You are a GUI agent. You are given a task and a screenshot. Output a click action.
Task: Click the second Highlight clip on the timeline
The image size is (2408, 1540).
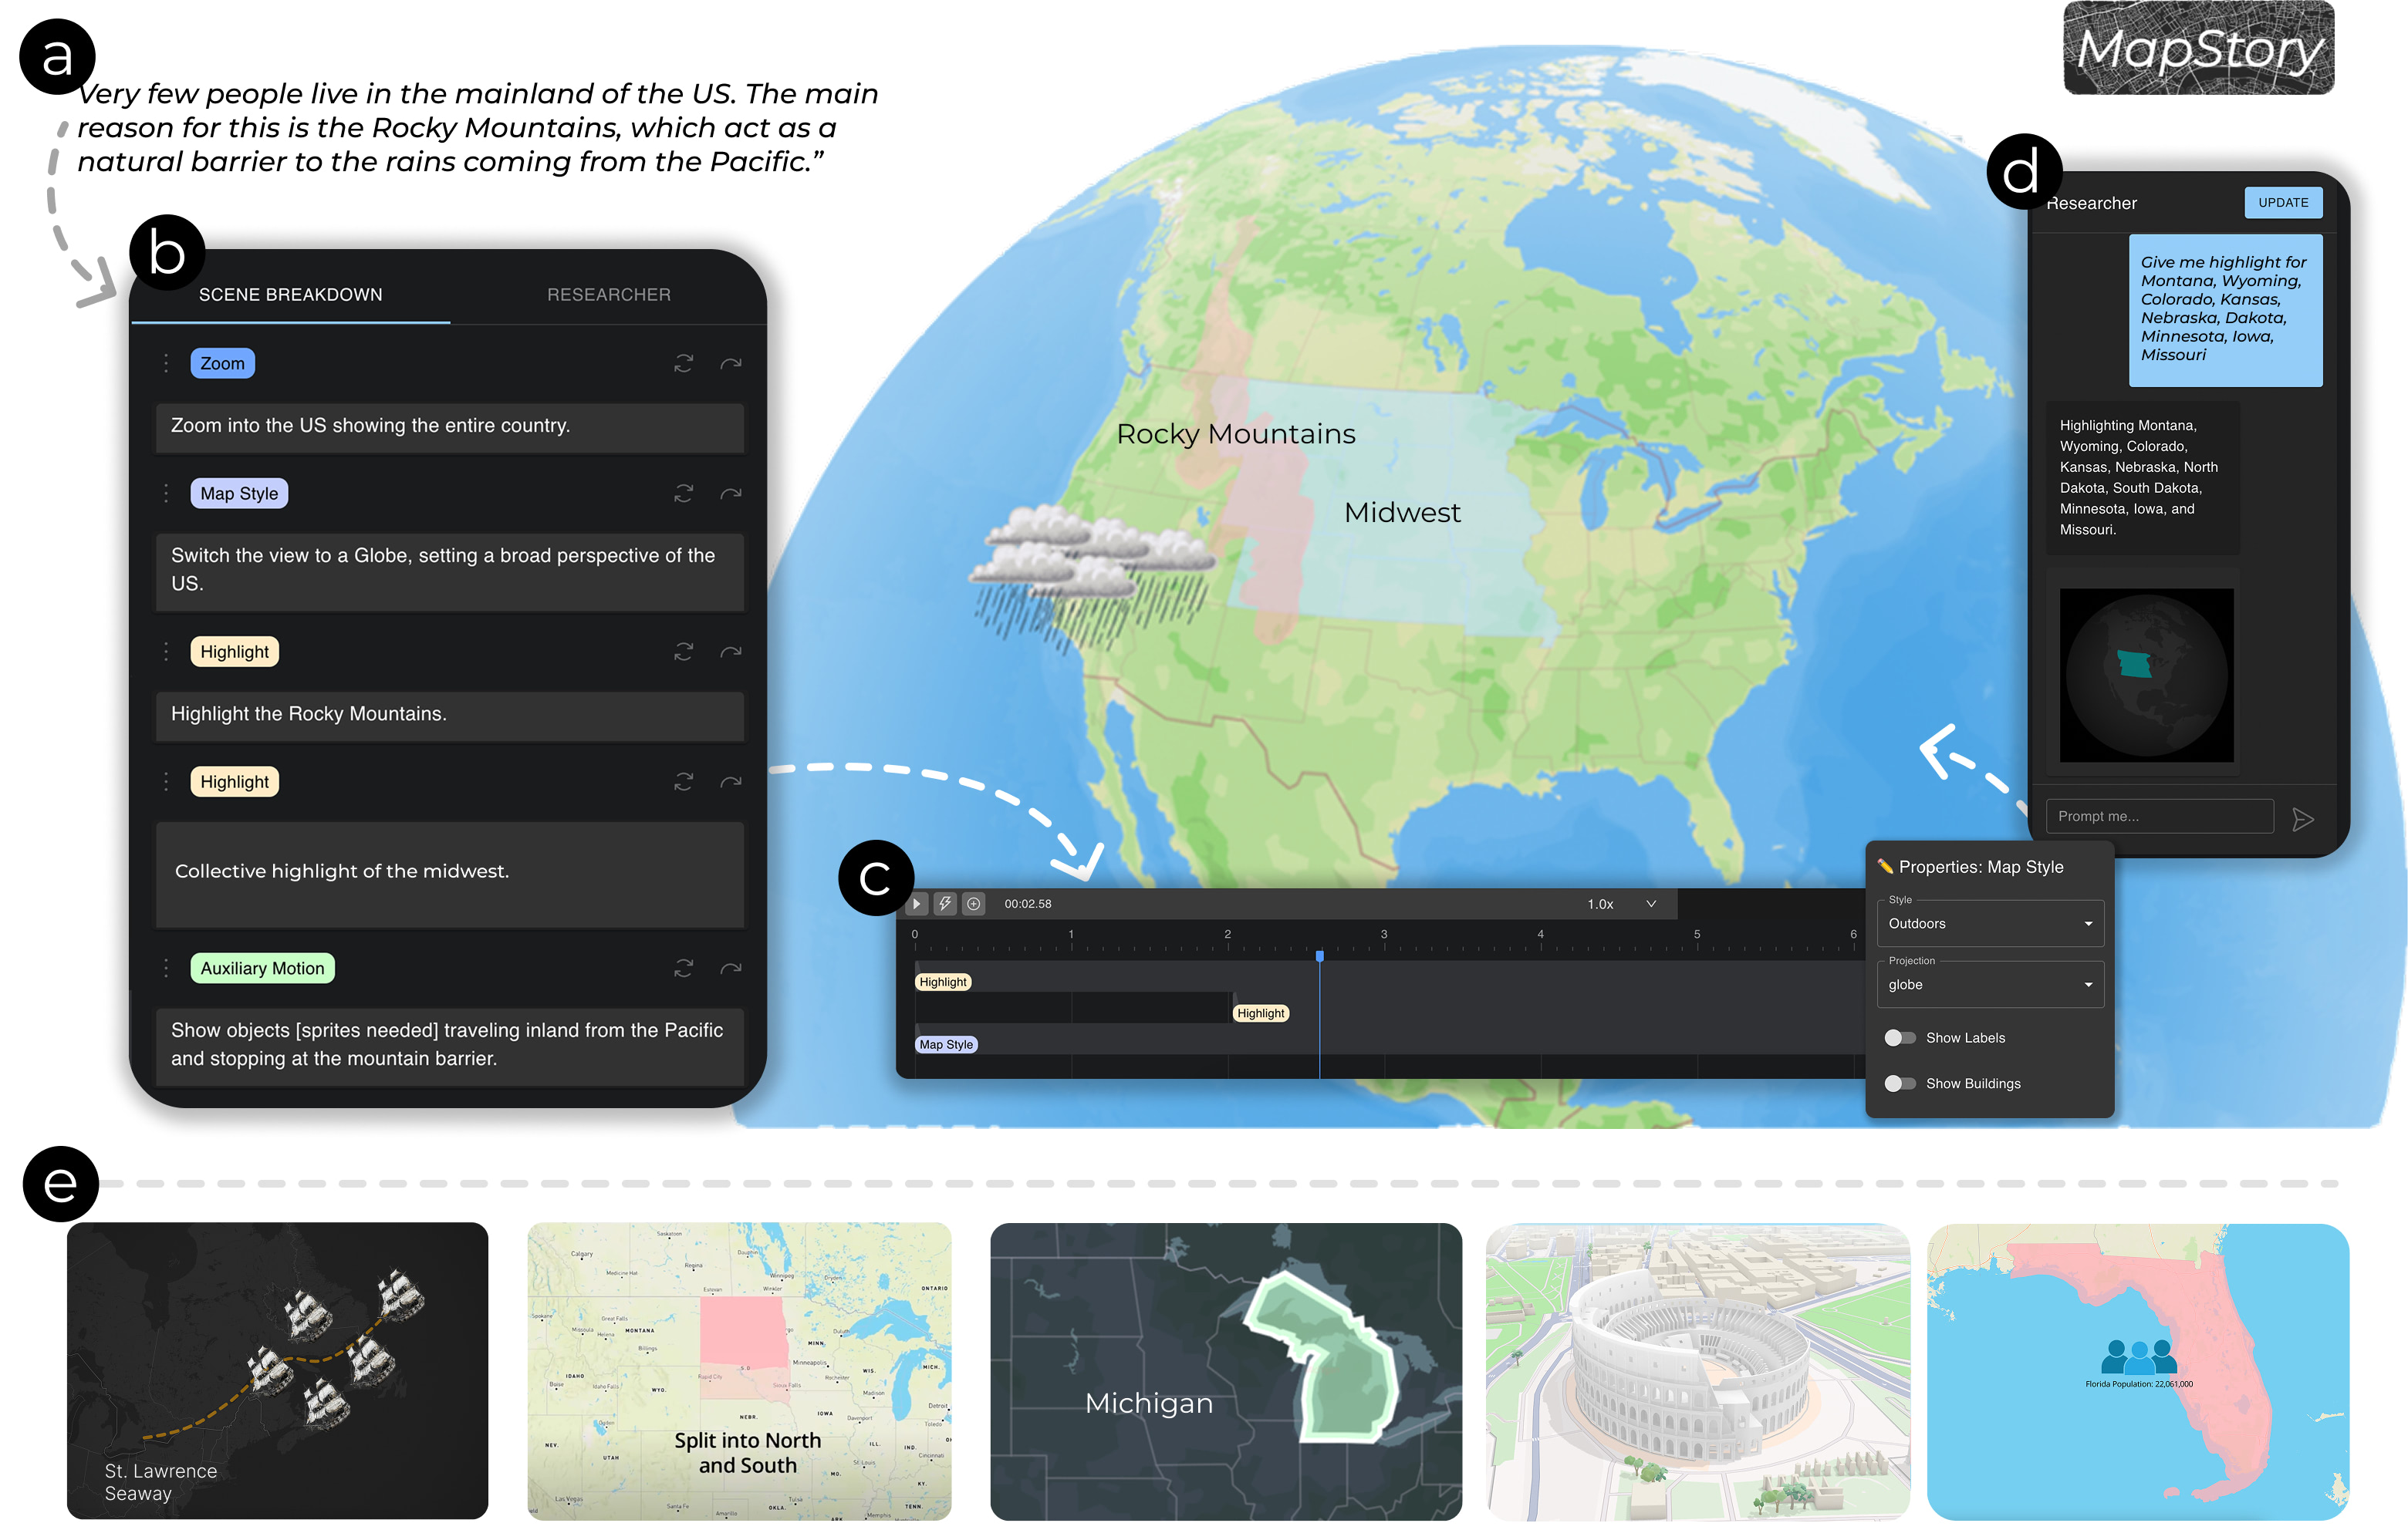pyautogui.click(x=1261, y=1014)
